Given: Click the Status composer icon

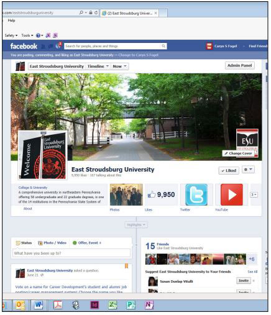Looking at the screenshot, I should [x=18, y=243].
